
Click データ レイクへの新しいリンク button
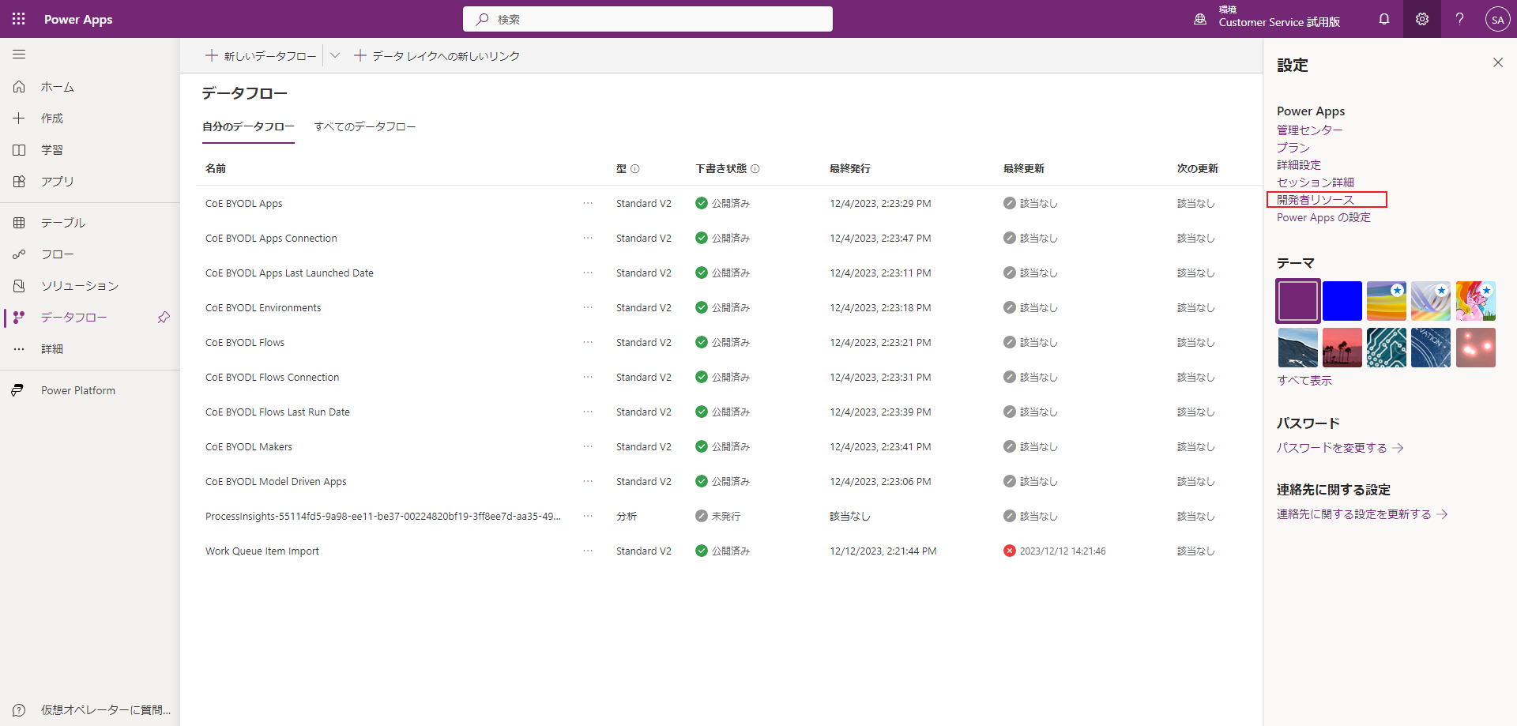(x=437, y=55)
